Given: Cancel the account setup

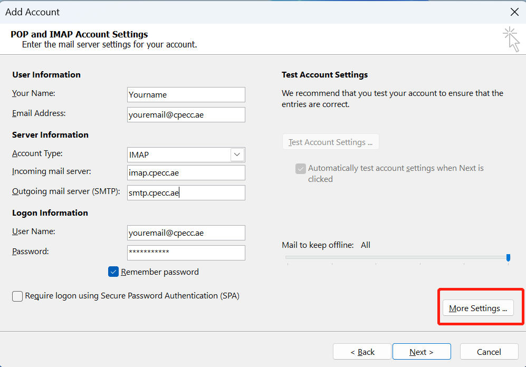Looking at the screenshot, I should pyautogui.click(x=489, y=352).
